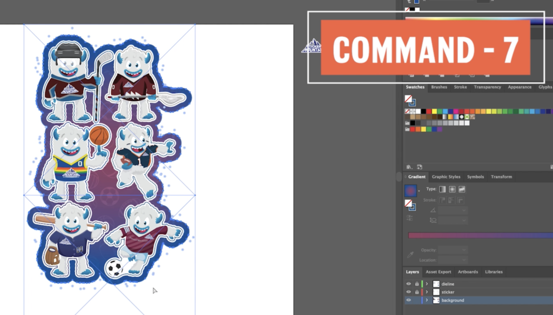This screenshot has width=553, height=315.
Task: Click the grayscale color group folder icon
Action: tap(407, 123)
